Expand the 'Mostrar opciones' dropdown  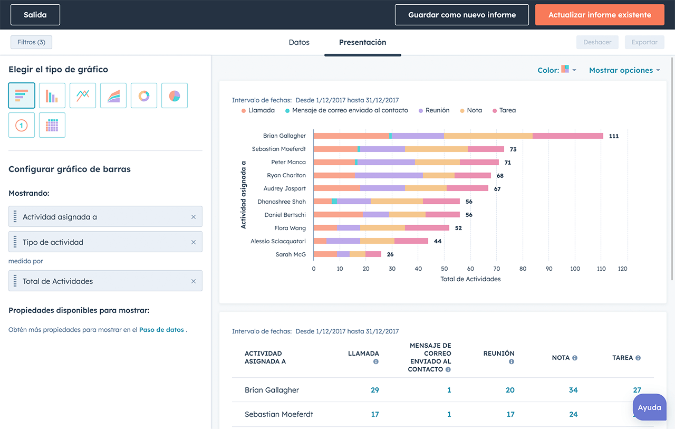(624, 70)
